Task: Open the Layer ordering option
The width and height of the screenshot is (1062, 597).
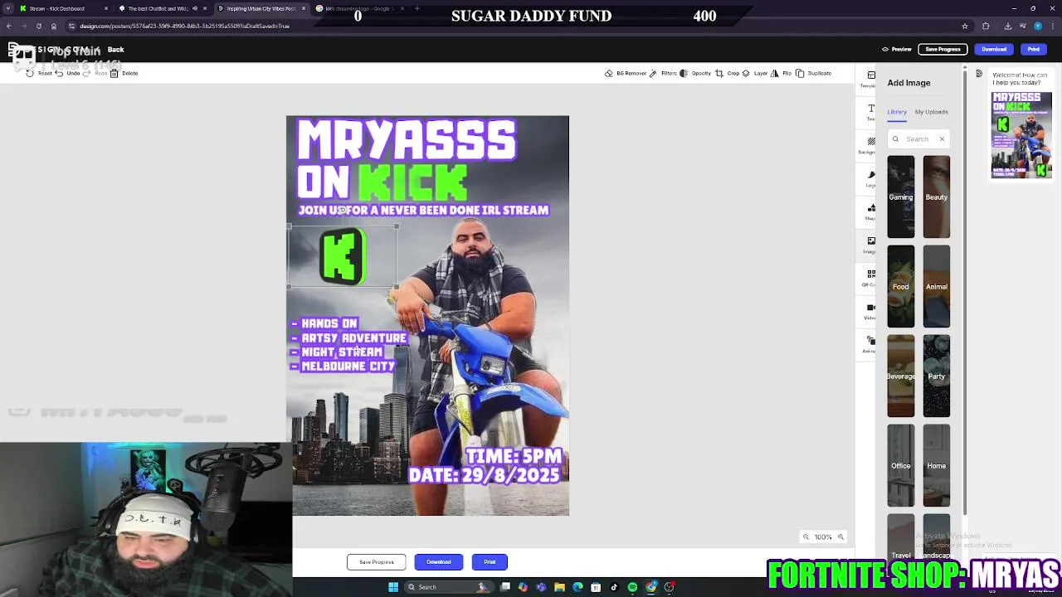Action: tap(755, 73)
